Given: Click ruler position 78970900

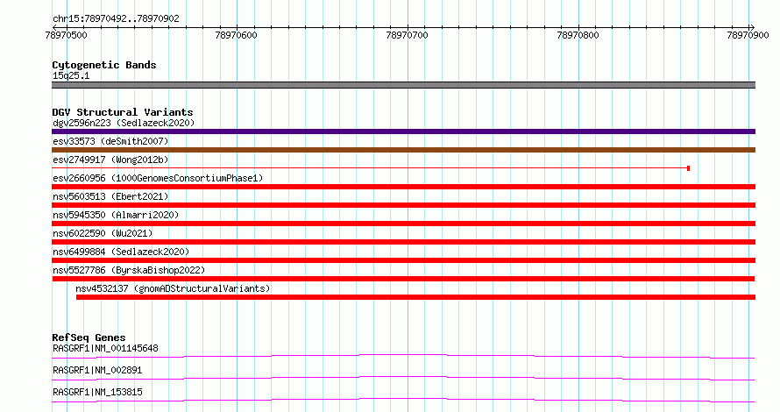Looking at the screenshot, I should pyautogui.click(x=748, y=35).
